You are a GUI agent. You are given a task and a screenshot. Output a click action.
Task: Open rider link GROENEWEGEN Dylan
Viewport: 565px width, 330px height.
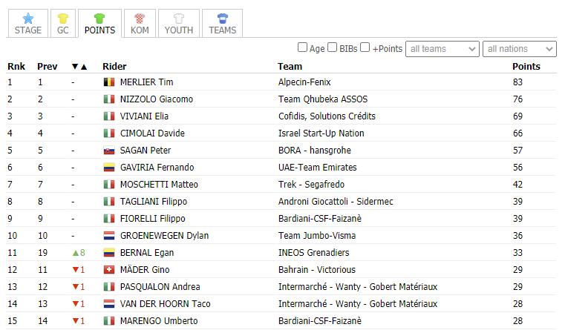click(164, 236)
